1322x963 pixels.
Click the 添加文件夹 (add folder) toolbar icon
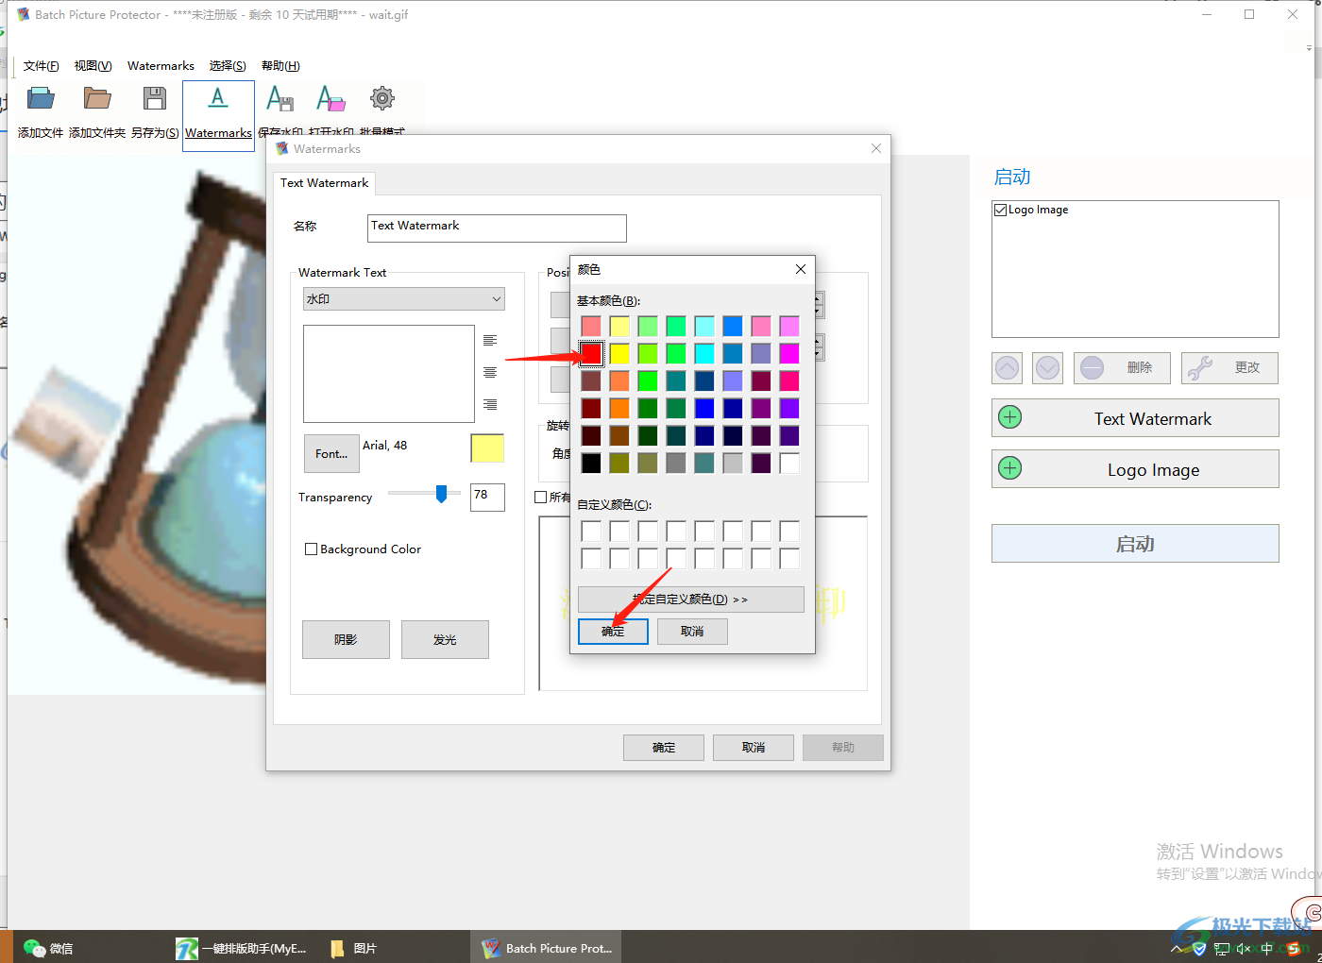97,98
